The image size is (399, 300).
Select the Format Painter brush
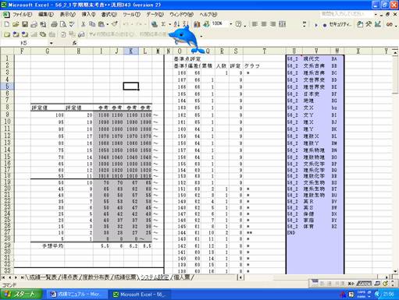pos(115,24)
